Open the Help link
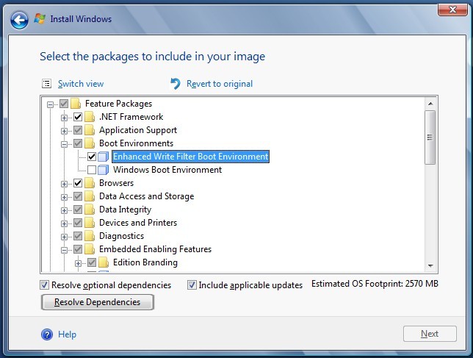Screen dimensions: 473x358 click(x=68, y=334)
